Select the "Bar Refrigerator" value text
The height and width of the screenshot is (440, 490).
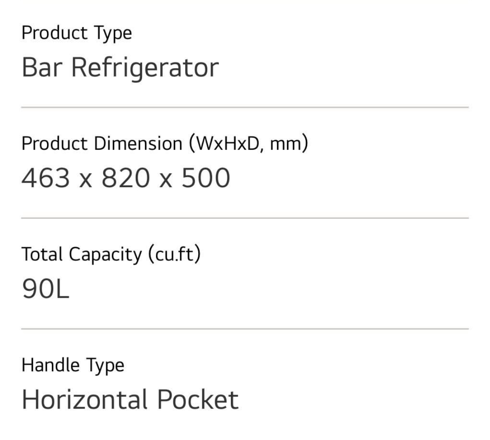(x=120, y=68)
